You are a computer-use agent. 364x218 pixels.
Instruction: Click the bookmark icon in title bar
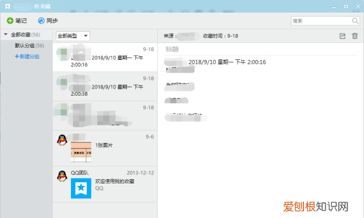click(8, 6)
